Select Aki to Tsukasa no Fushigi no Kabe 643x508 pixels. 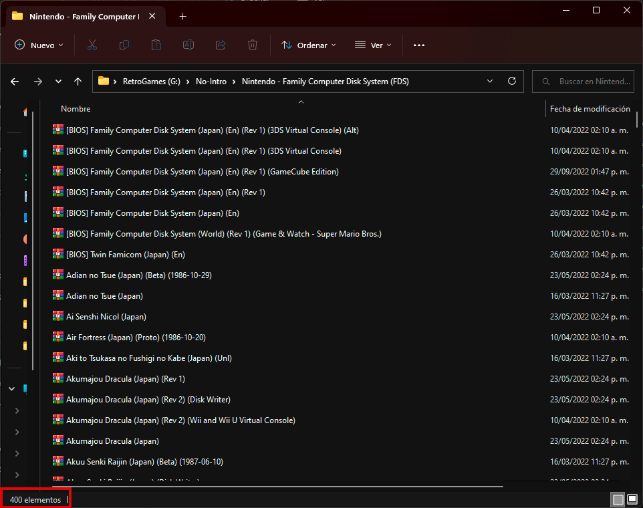tap(149, 358)
